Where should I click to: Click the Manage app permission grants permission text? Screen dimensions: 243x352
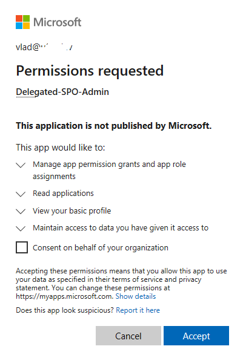point(109,170)
